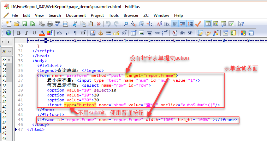Delete selection with red X icon
The image size is (267, 141).
pyautogui.click(x=99, y=24)
